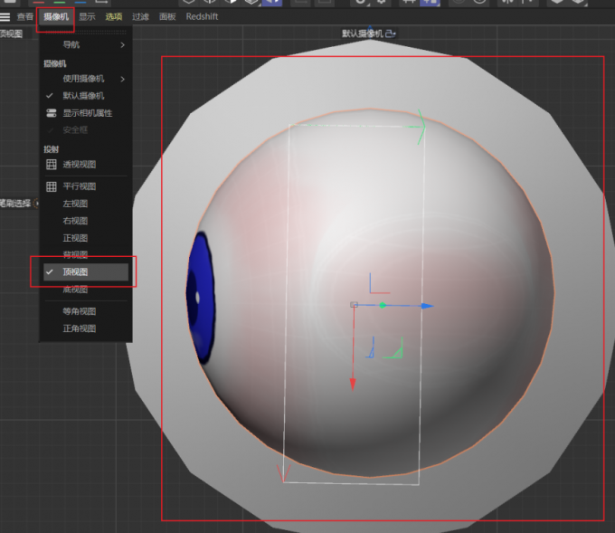The width and height of the screenshot is (615, 533).
Task: Click the red axis arrow of the gizmo
Action: click(353, 385)
